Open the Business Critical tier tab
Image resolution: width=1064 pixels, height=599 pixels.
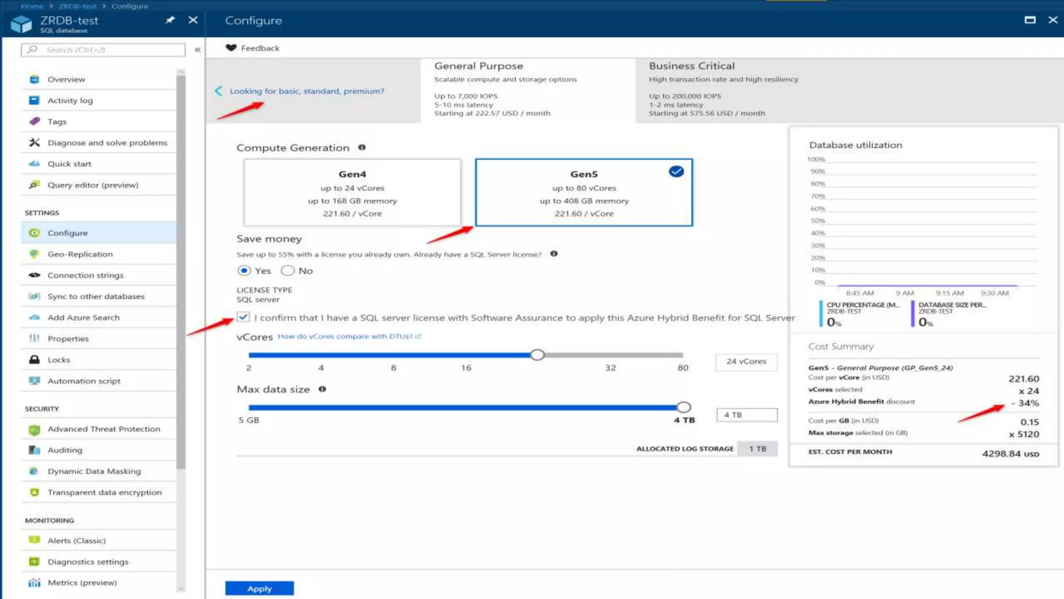click(849, 89)
